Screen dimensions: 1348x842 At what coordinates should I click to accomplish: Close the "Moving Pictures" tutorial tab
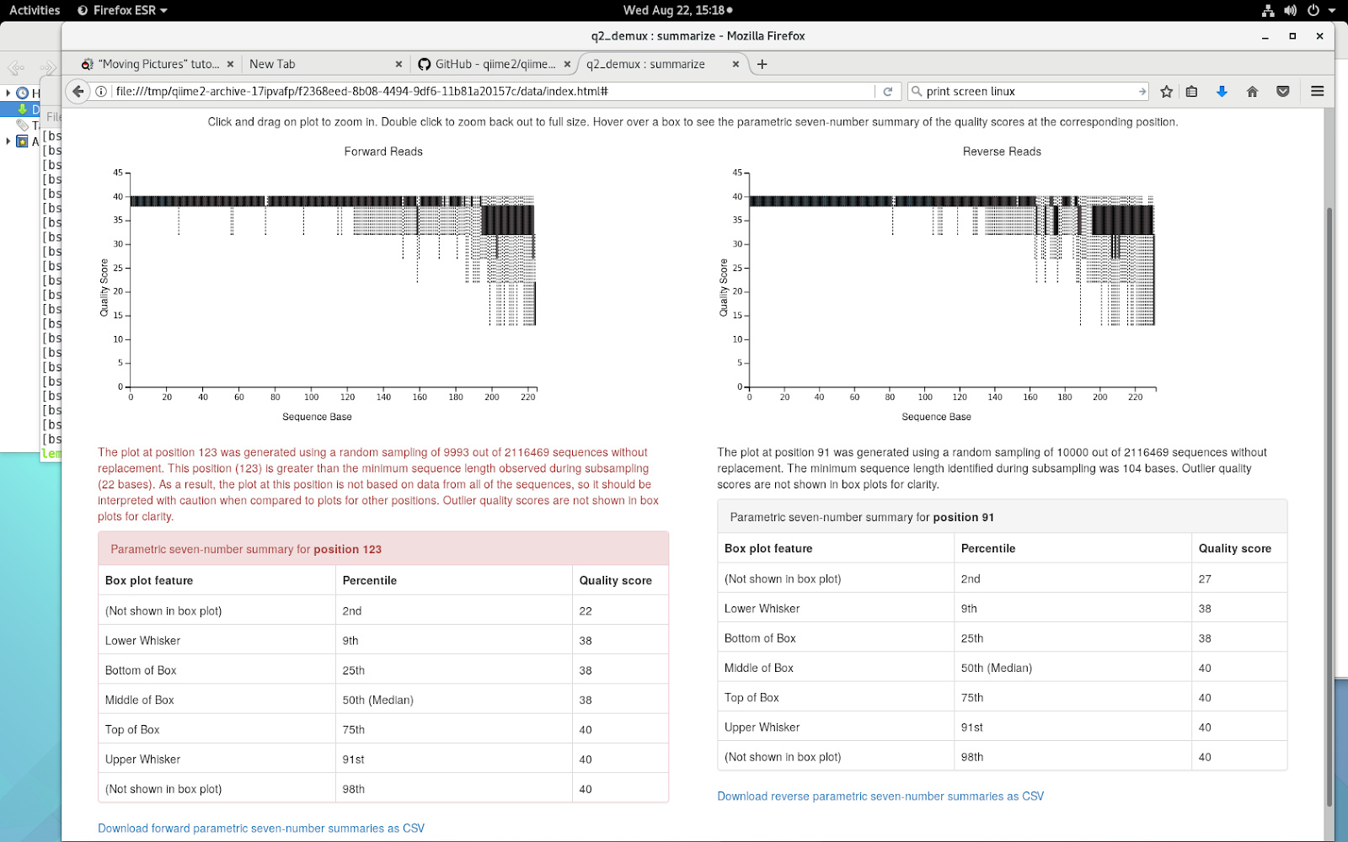click(230, 64)
